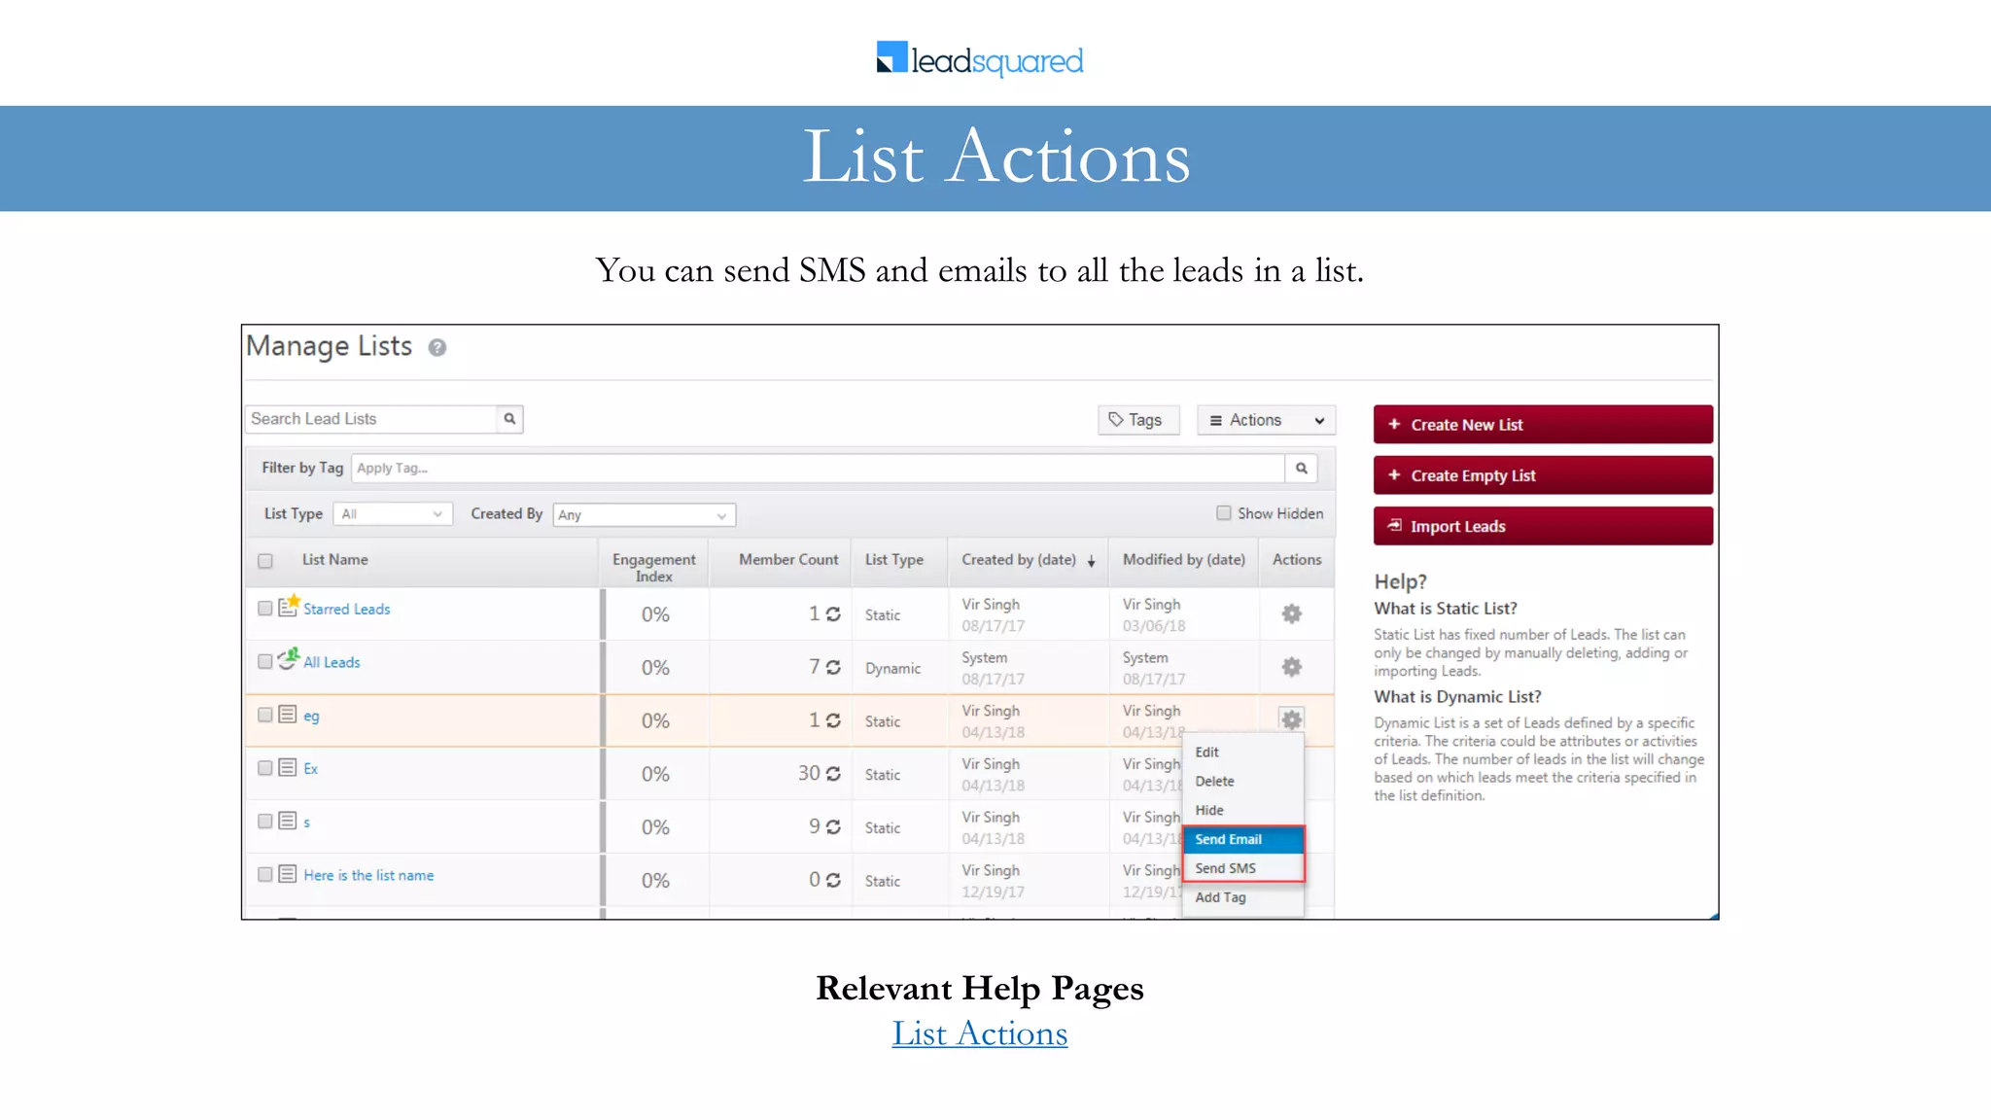Click the Search Lead Lists input field
The height and width of the screenshot is (1120, 1991).
point(370,419)
